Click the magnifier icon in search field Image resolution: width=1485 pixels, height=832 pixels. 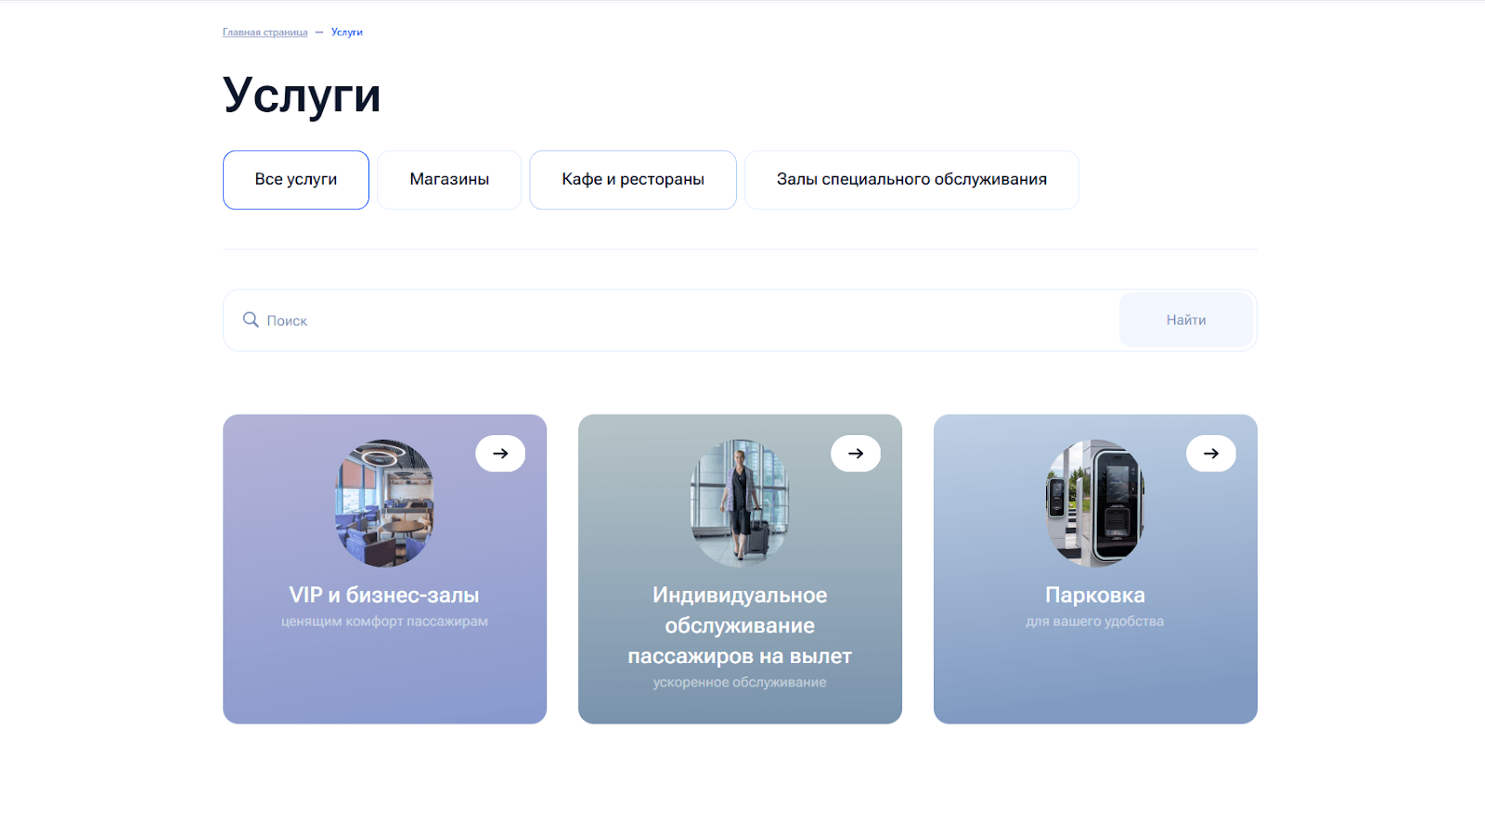click(251, 320)
